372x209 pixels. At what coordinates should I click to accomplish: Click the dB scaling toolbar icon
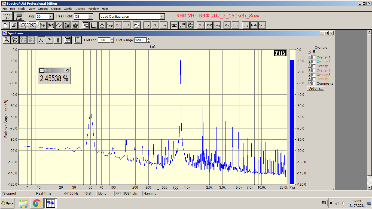pos(155,25)
